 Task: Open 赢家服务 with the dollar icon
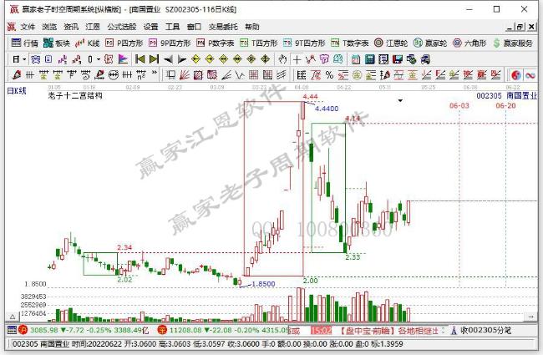click(x=513, y=43)
